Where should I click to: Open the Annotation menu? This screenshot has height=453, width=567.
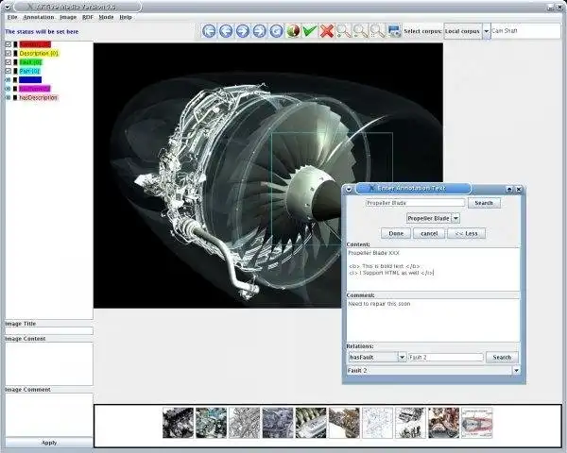(x=39, y=17)
